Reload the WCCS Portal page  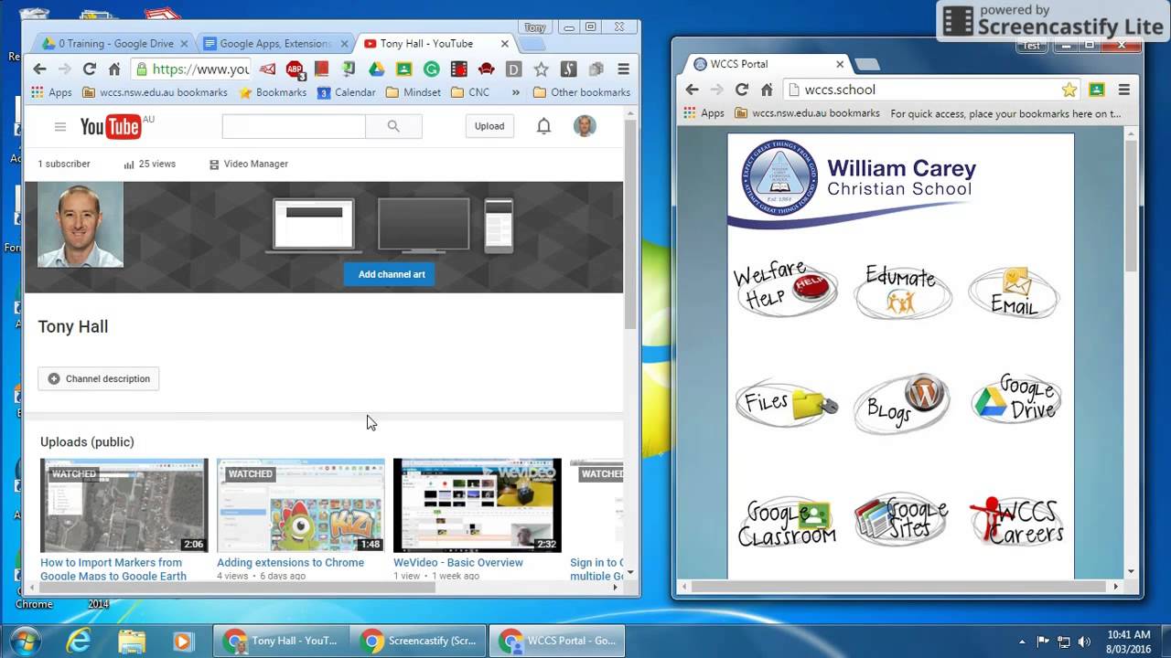[742, 90]
